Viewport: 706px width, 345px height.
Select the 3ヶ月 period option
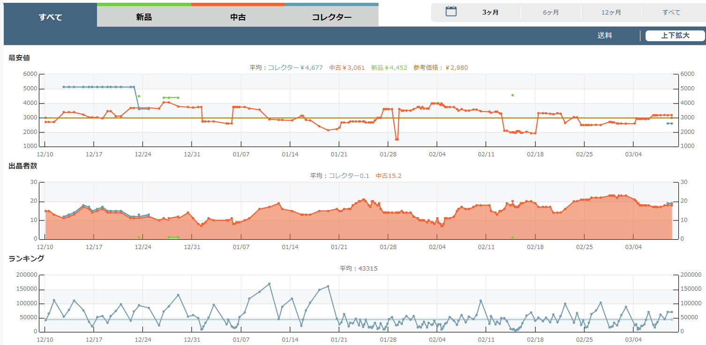click(490, 13)
